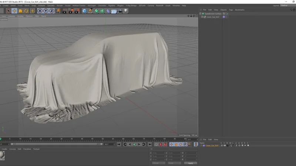Open the Sculpt menu
296x166 pixels.
click(x=68, y=6)
